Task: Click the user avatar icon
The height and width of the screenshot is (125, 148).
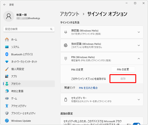Action: [x=9, y=16]
